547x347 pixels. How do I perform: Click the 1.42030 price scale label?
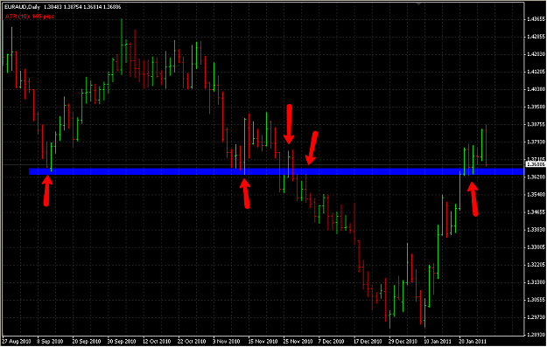coord(536,54)
